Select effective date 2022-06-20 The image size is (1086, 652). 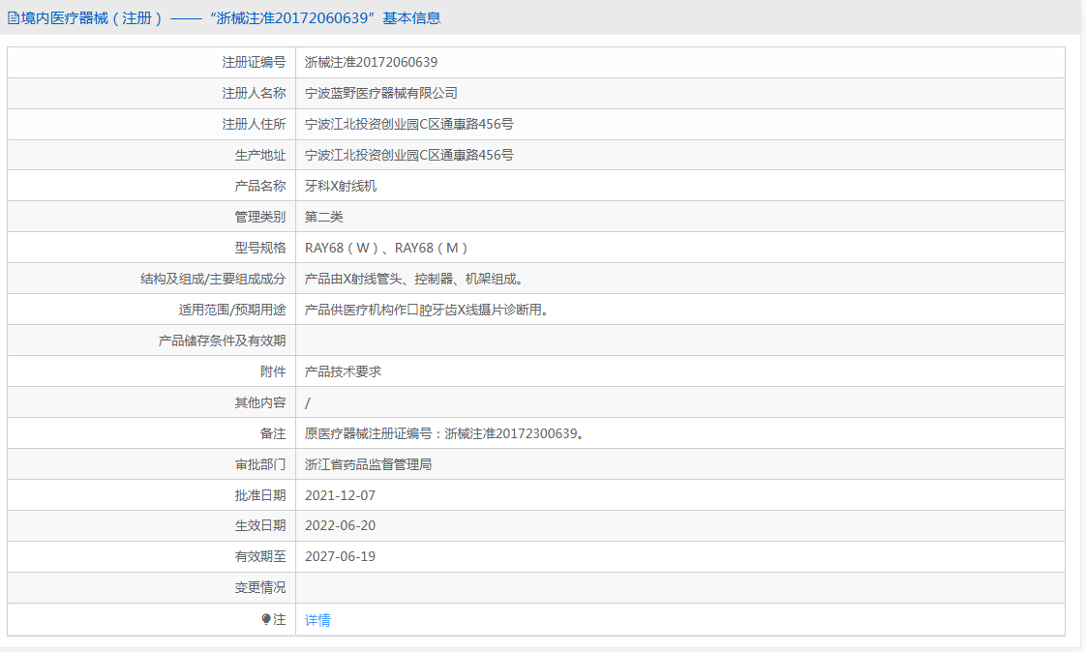[x=340, y=526]
